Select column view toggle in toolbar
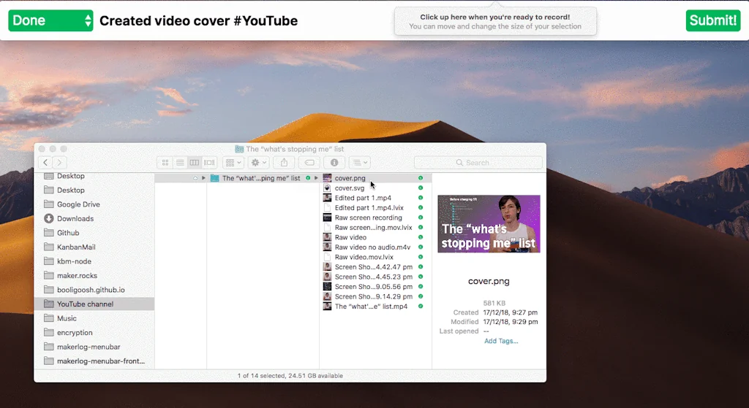Viewport: 749px width, 408px height. coord(195,163)
